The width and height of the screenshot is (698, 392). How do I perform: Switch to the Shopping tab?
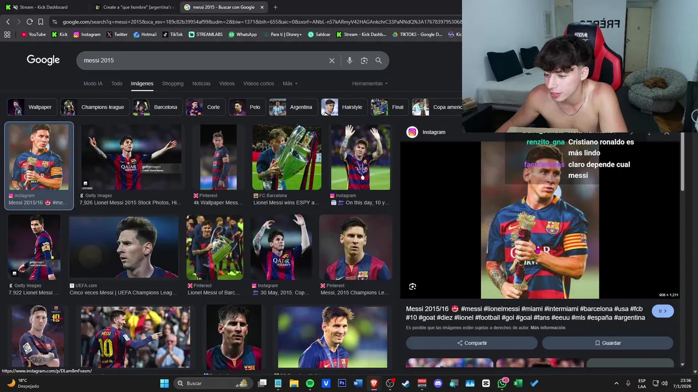point(172,84)
